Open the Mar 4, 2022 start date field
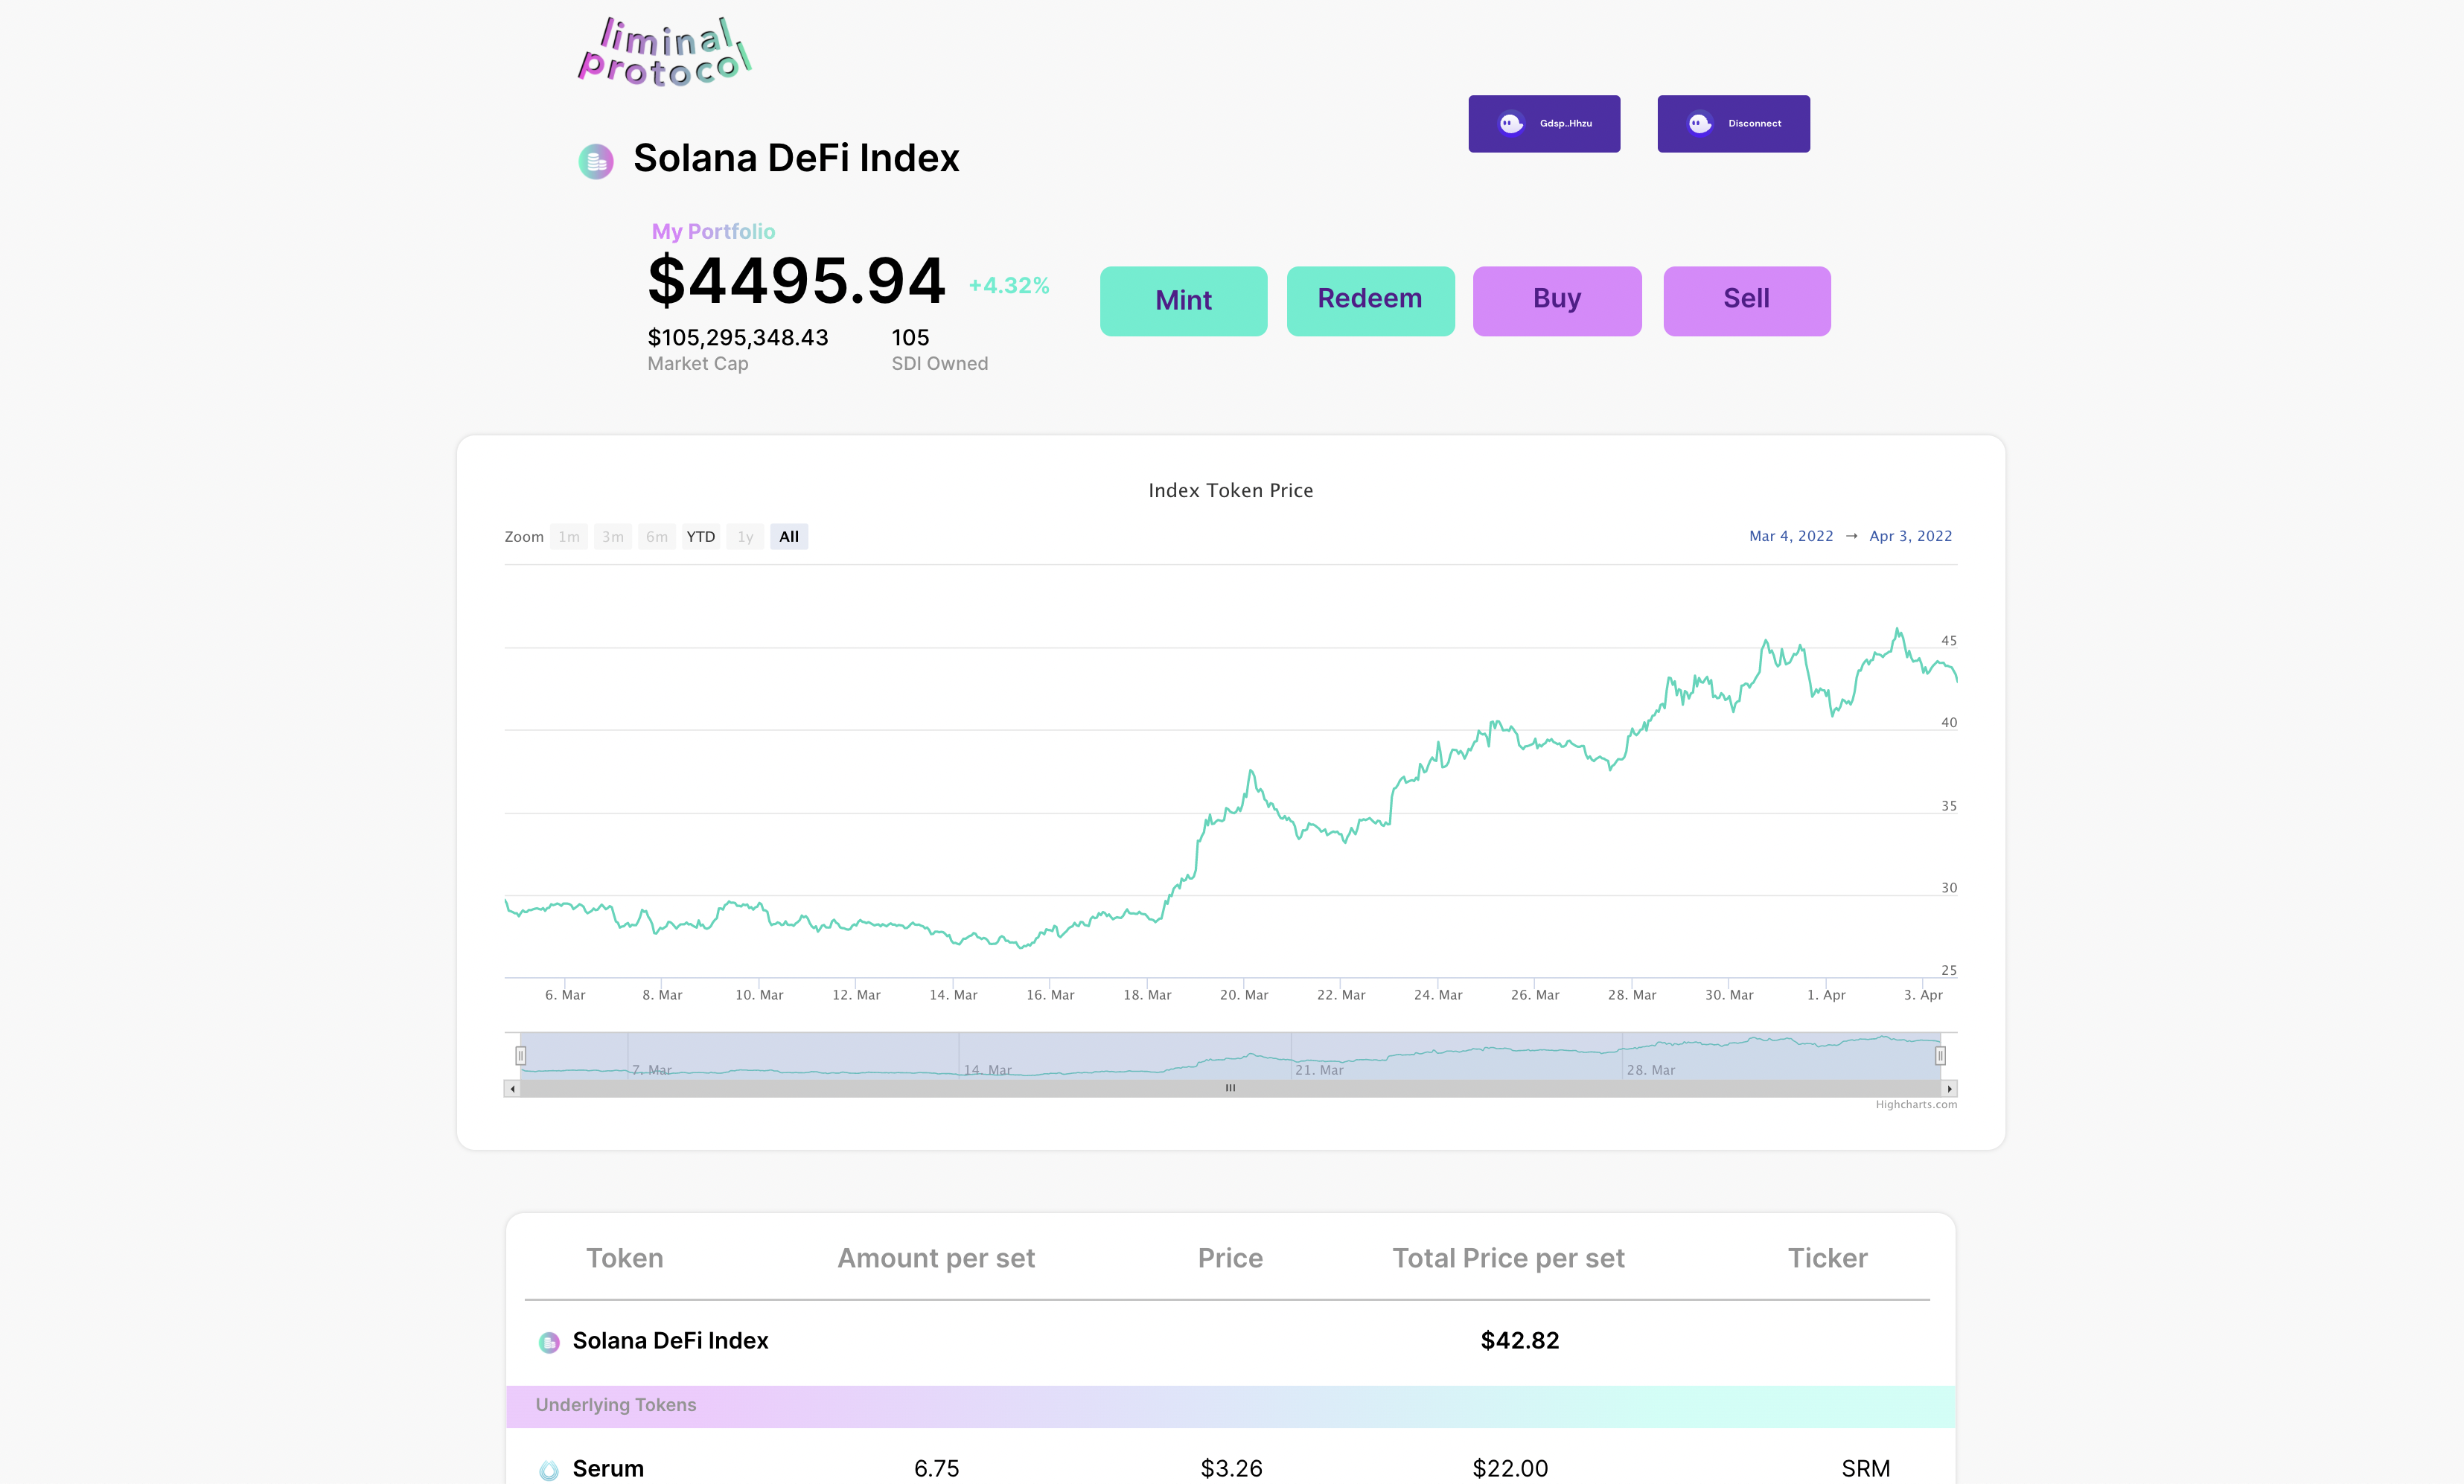The height and width of the screenshot is (1484, 2464). (x=1790, y=536)
